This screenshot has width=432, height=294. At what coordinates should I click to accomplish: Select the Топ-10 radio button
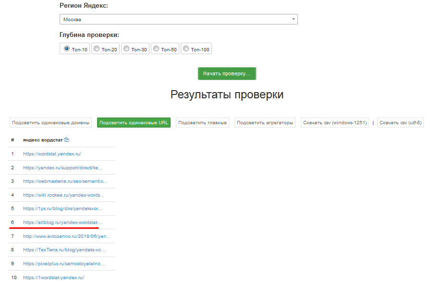[x=67, y=48]
